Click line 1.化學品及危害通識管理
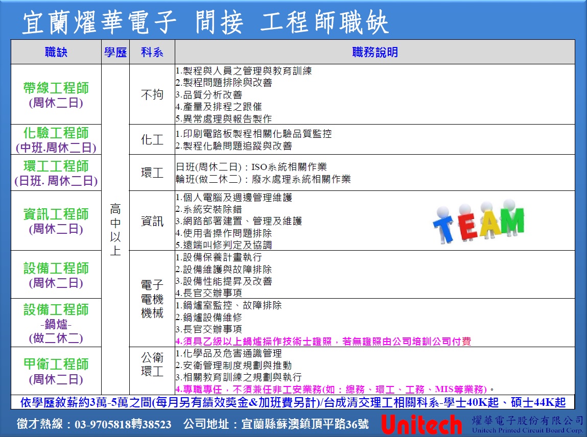 pyautogui.click(x=229, y=353)
